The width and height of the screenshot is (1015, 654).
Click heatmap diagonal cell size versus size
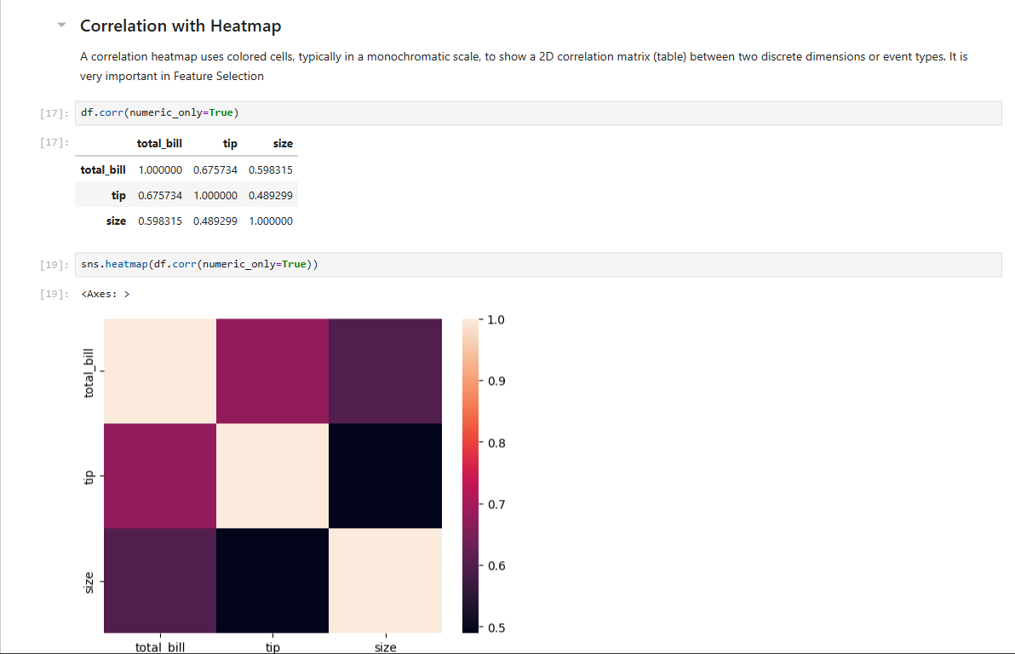pyautogui.click(x=385, y=581)
